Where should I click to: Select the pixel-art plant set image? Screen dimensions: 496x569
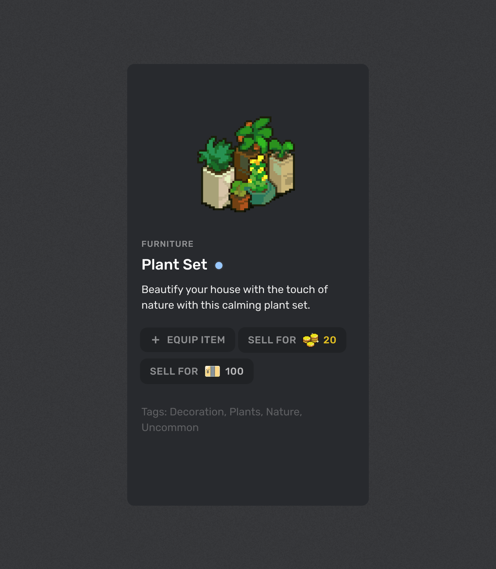[247, 164]
